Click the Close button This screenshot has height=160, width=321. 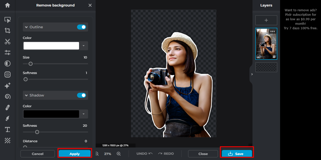(203, 154)
